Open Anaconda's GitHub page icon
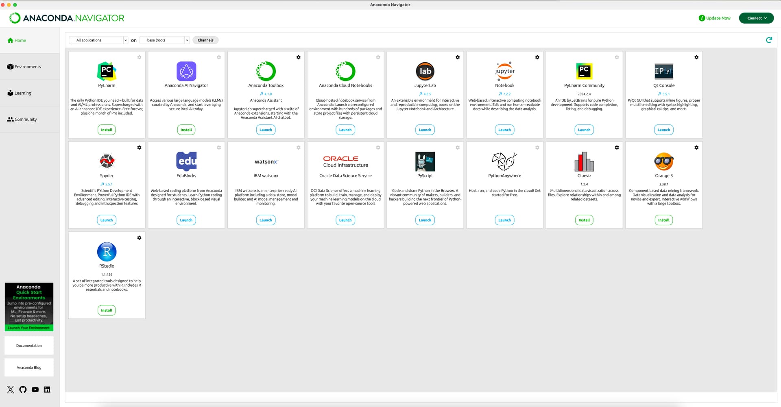781x407 pixels. point(23,390)
